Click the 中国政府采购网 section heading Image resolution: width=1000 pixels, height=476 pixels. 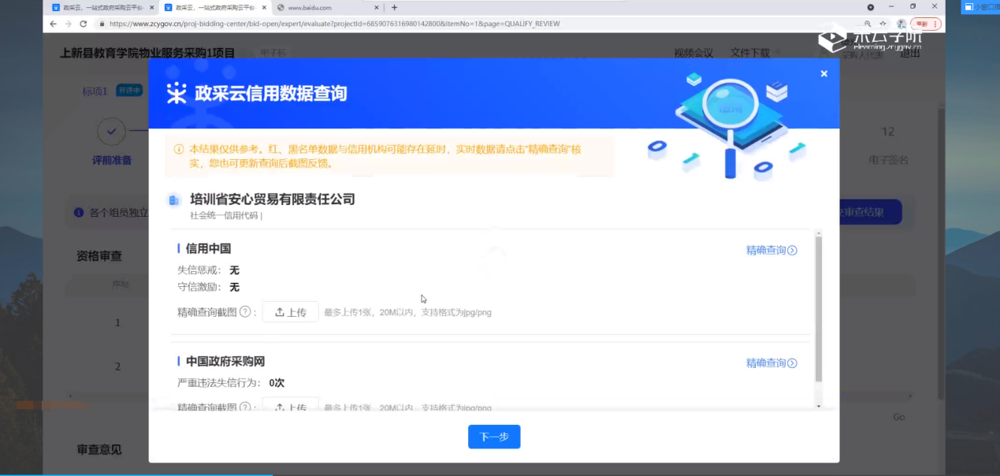tap(225, 362)
